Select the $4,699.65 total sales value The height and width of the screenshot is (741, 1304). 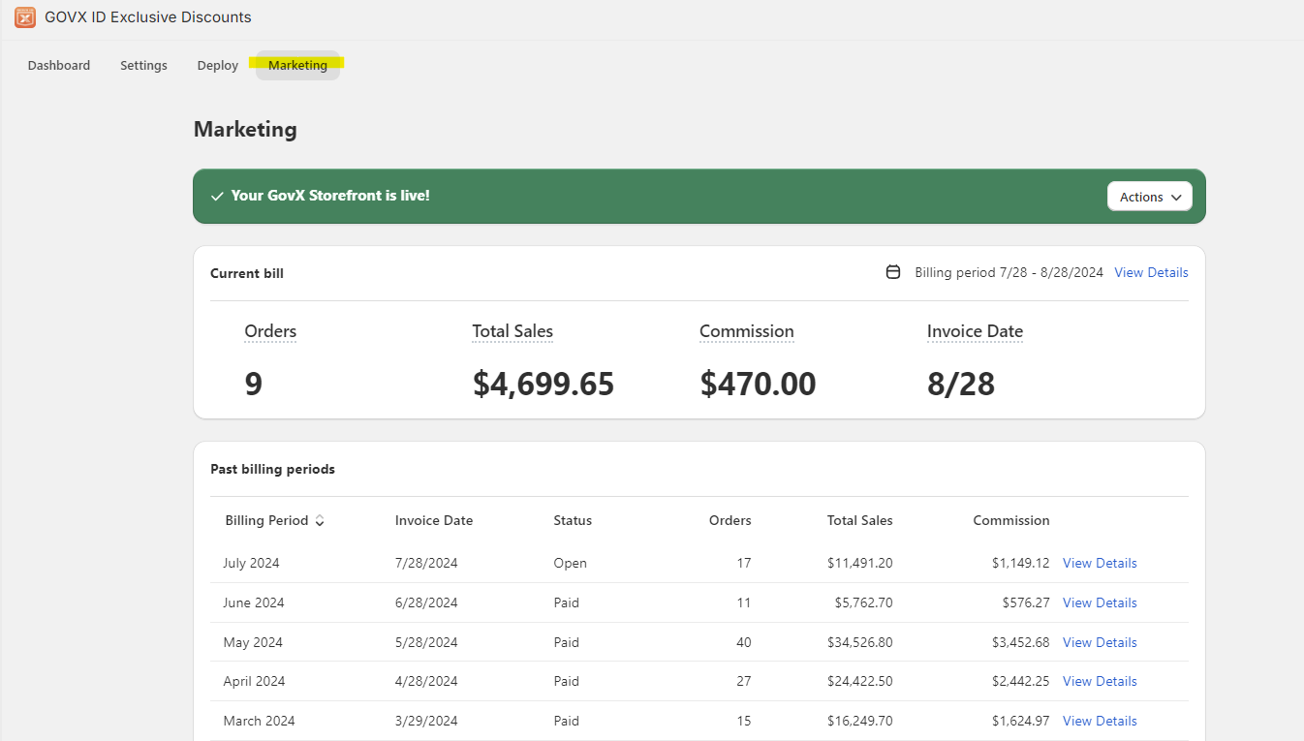pos(543,385)
